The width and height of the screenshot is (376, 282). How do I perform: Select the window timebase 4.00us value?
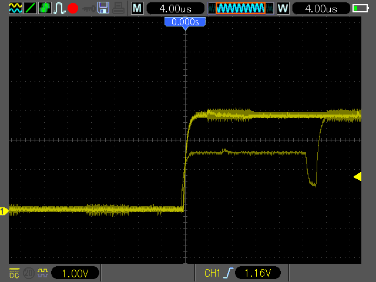(x=321, y=9)
